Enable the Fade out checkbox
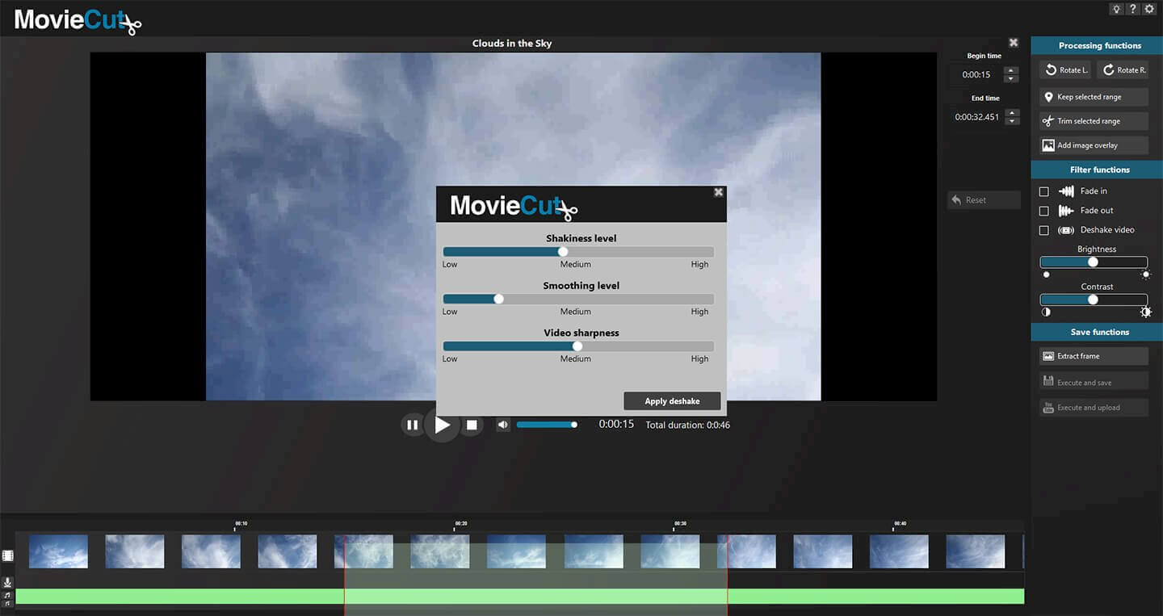Viewport: 1163px width, 616px height. click(1043, 211)
